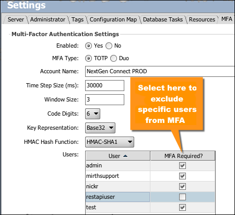The image size is (235, 215).
Task: Uncheck MFA Required for admin
Action: click(x=182, y=165)
